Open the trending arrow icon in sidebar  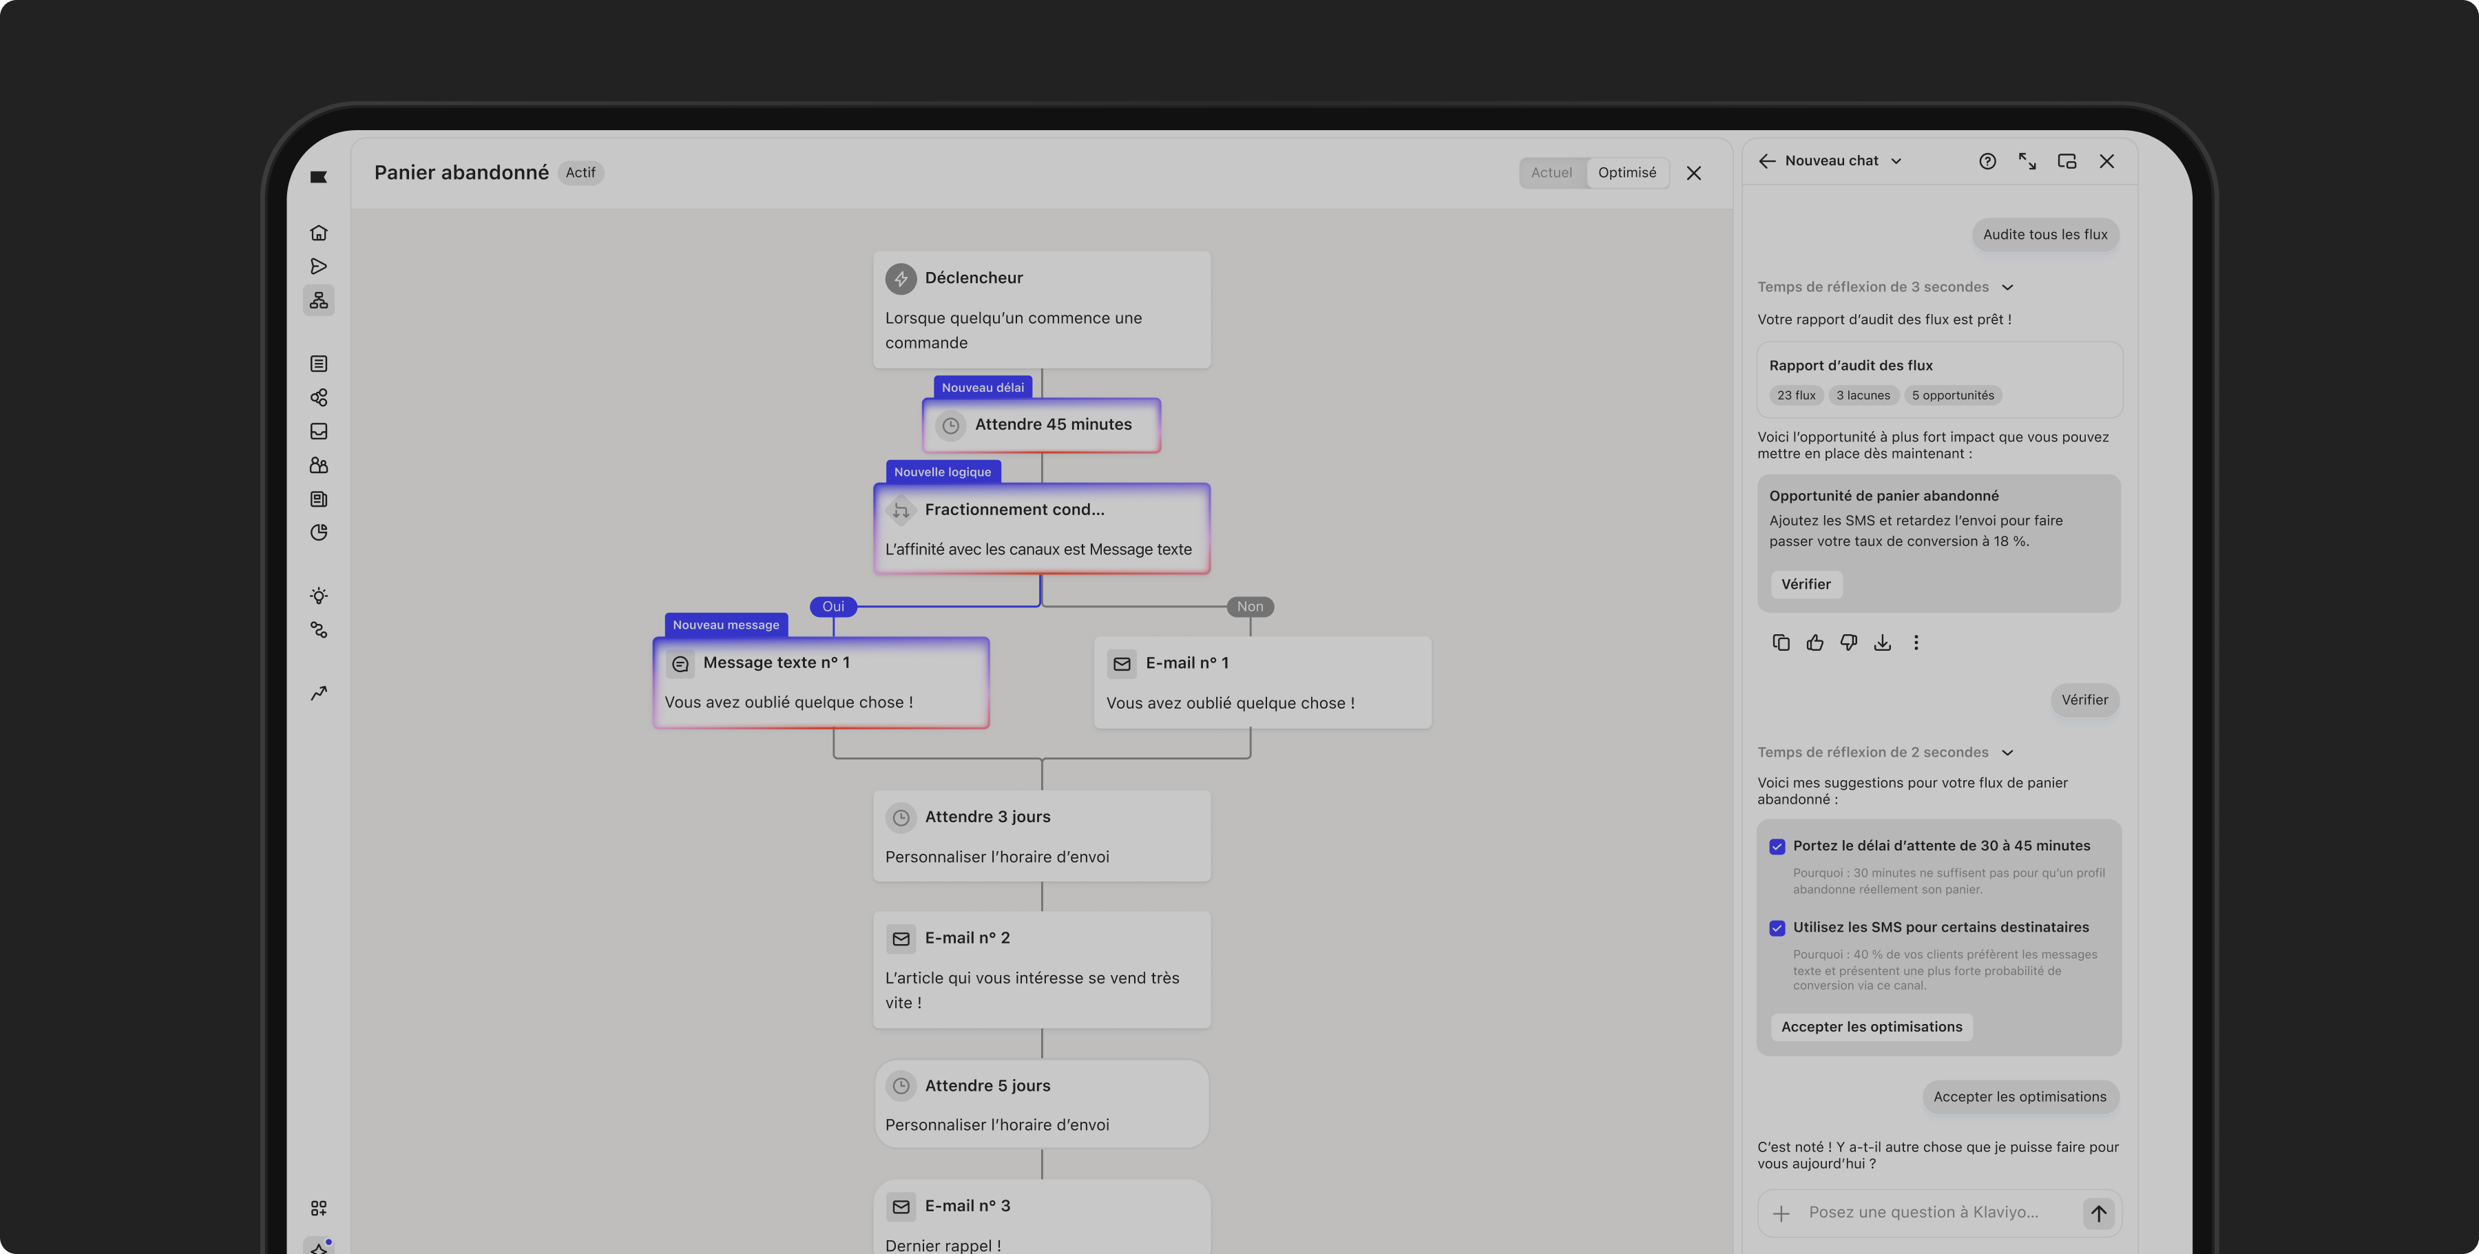(x=319, y=693)
